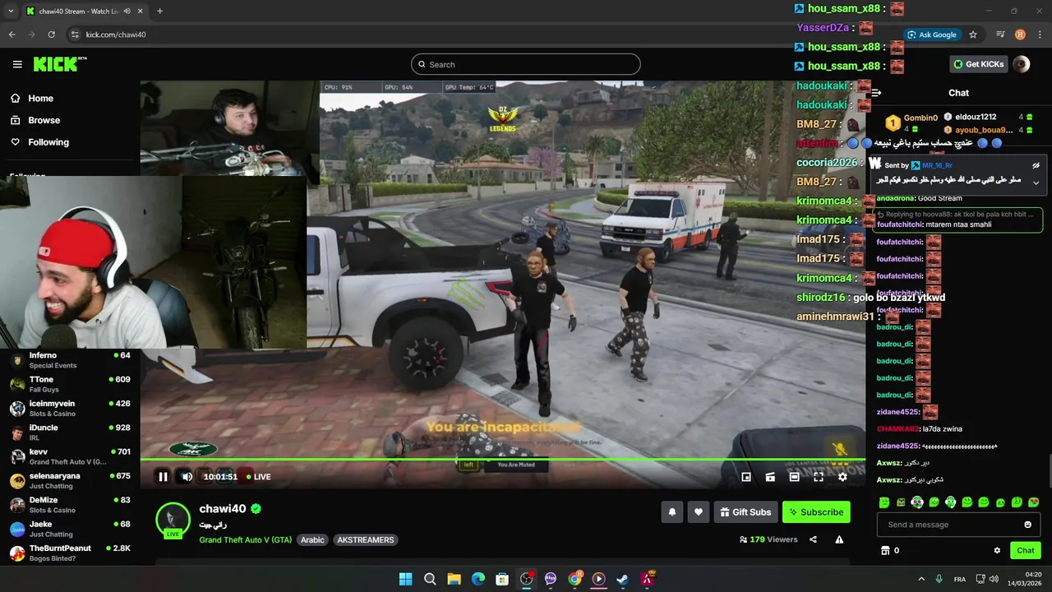Viewport: 1052px width, 592px height.
Task: Bookmark this page with star icon
Action: (x=973, y=35)
